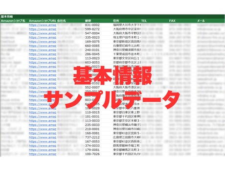The height and width of the screenshot is (186, 225).
Task: Select address cell 群馬県館林市堀工町
Action: (x=127, y=146)
